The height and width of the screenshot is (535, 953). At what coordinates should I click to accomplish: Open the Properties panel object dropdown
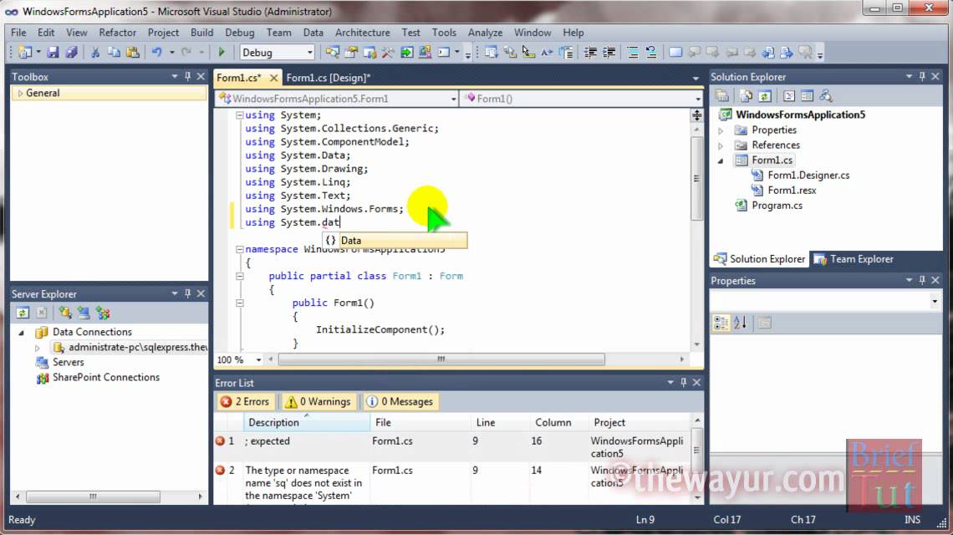(934, 301)
